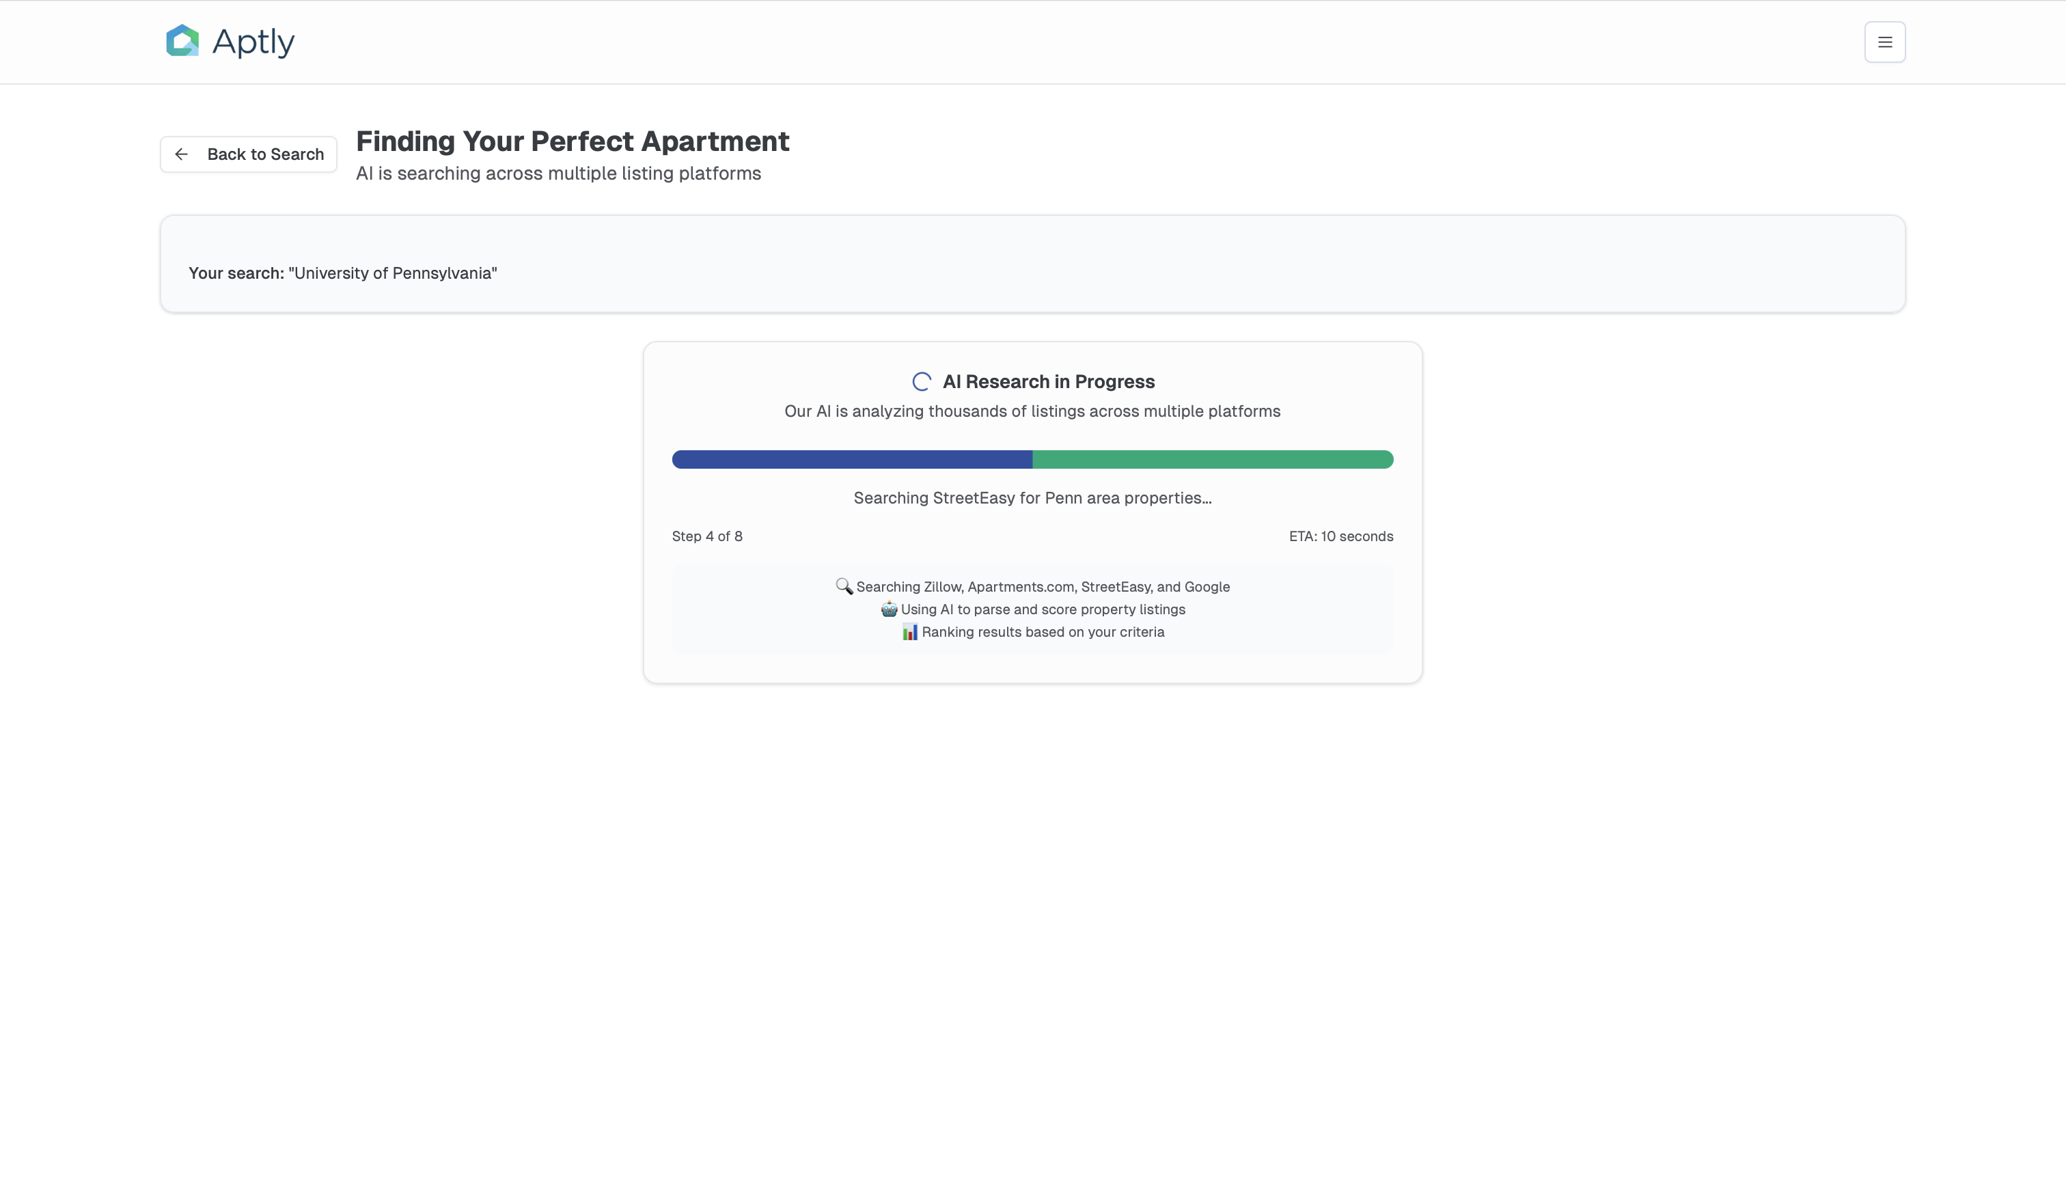Click the green portion of progress bar
The width and height of the screenshot is (2066, 1182).
(1212, 460)
